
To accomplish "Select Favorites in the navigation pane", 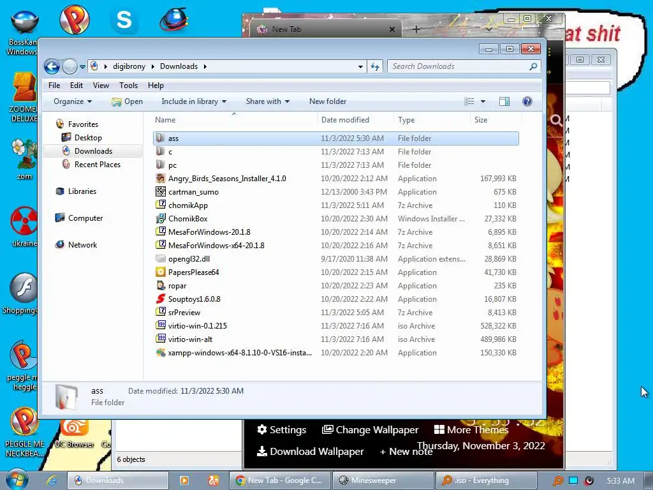I will 83,124.
